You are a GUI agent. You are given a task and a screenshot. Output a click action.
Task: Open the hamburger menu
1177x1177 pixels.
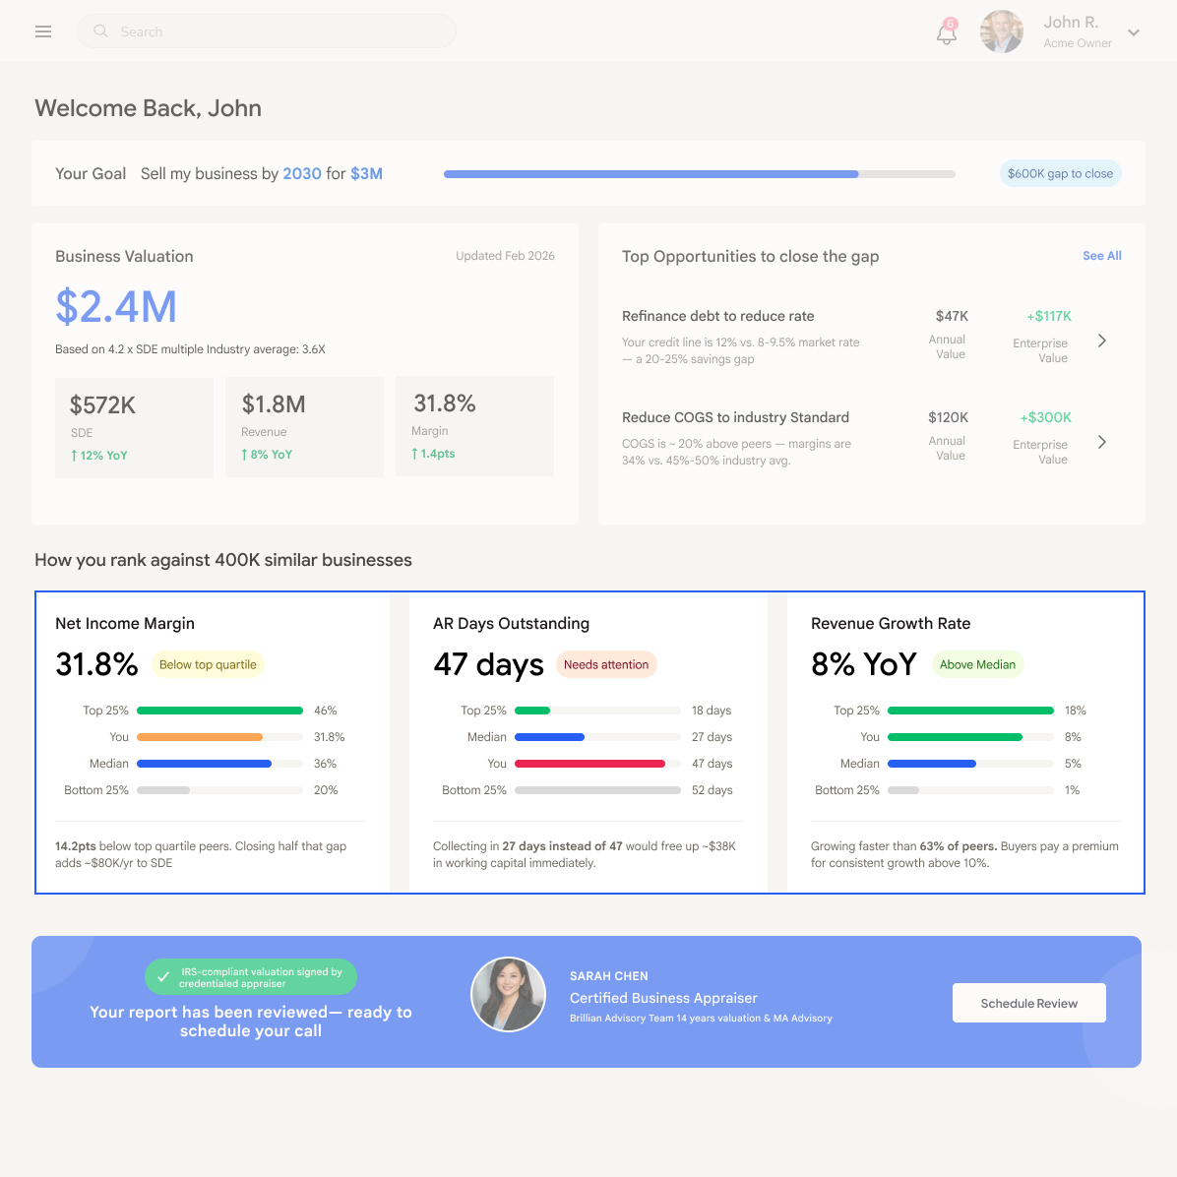click(x=42, y=31)
